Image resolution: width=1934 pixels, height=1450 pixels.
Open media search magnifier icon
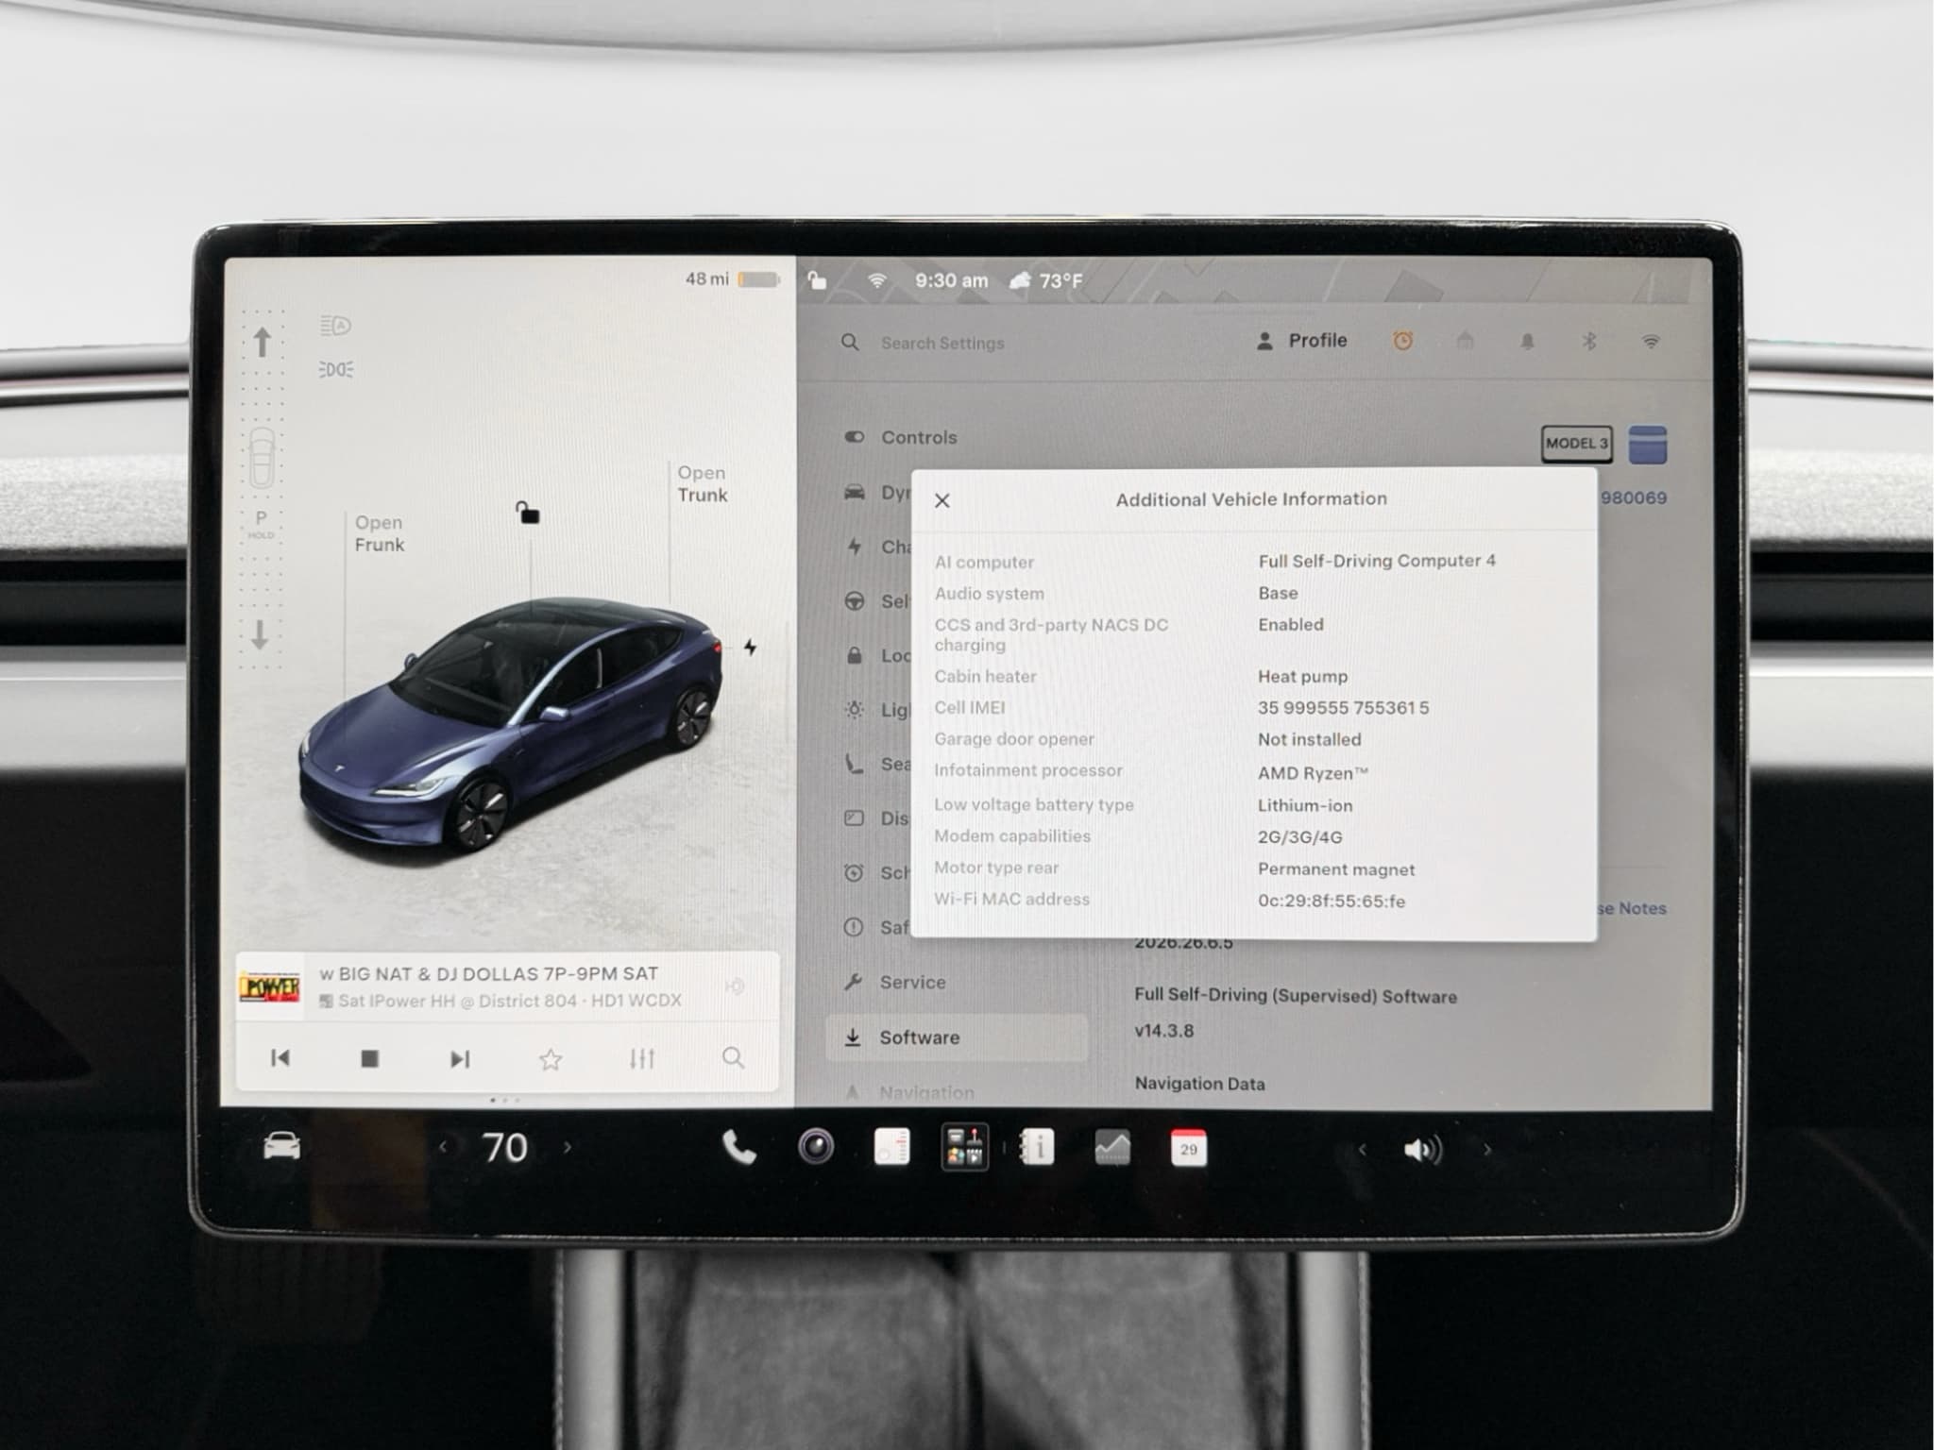[733, 1058]
